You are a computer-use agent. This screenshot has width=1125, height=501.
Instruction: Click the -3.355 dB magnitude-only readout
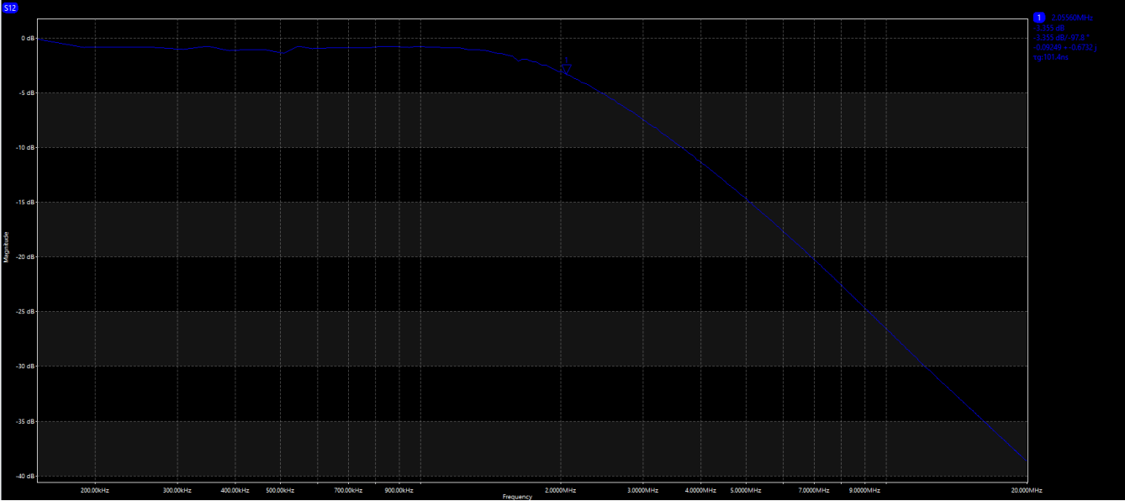pos(1050,28)
